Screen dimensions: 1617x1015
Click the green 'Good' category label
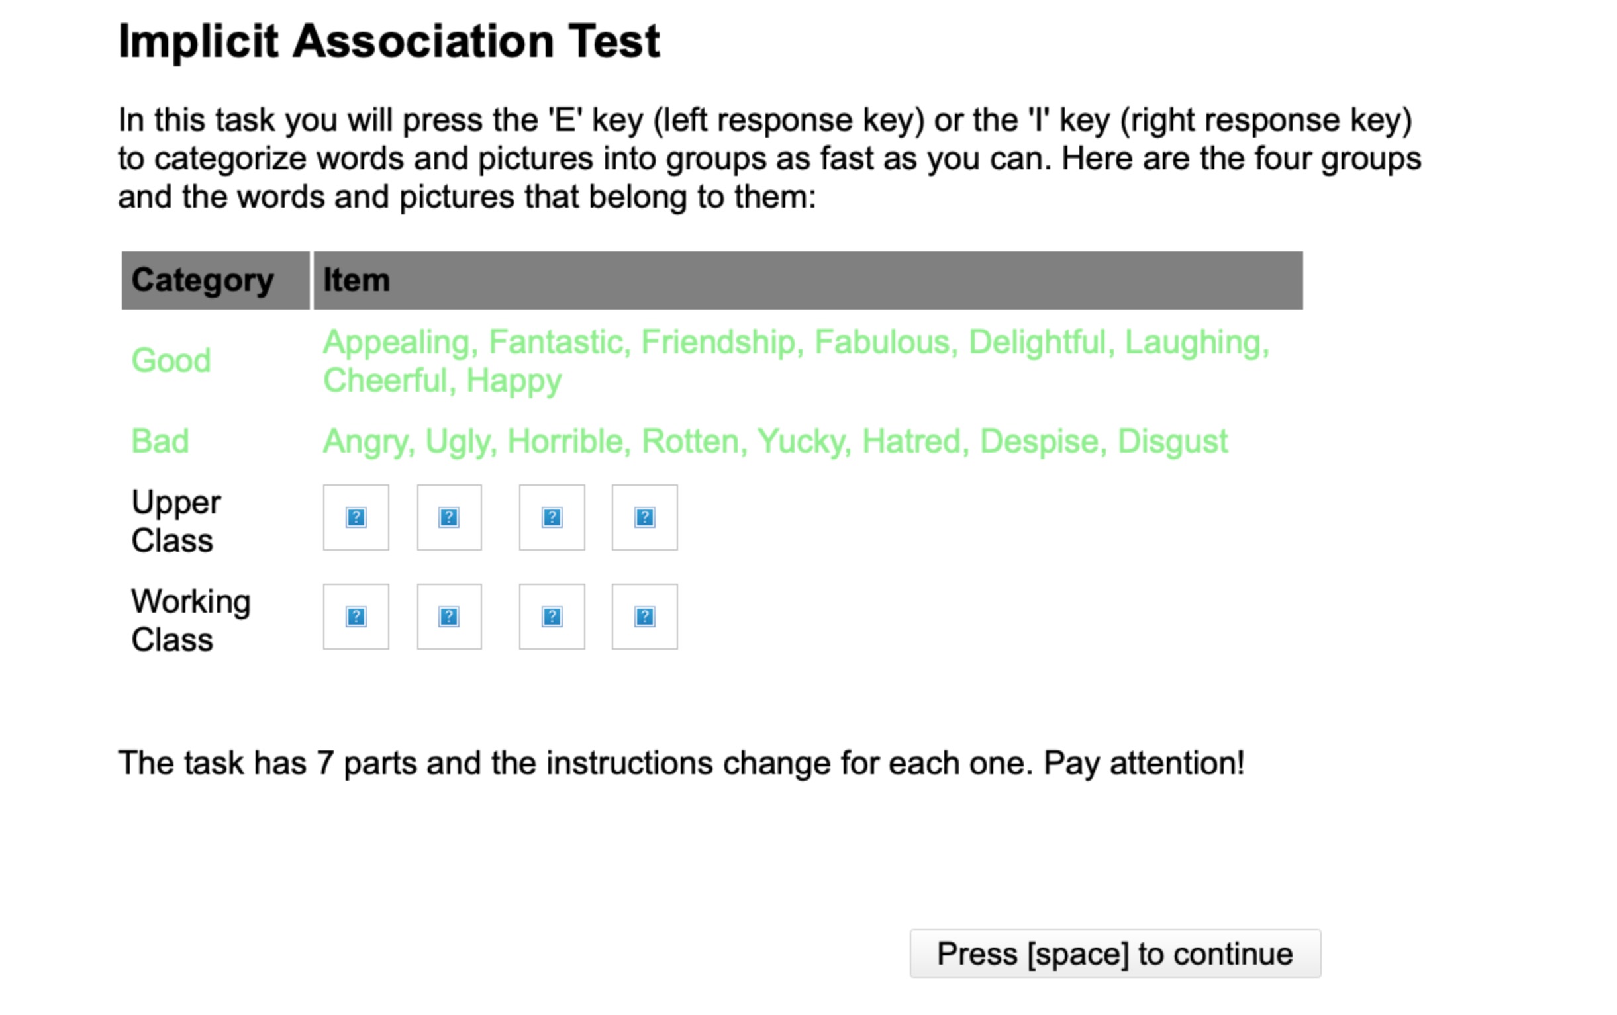[171, 360]
